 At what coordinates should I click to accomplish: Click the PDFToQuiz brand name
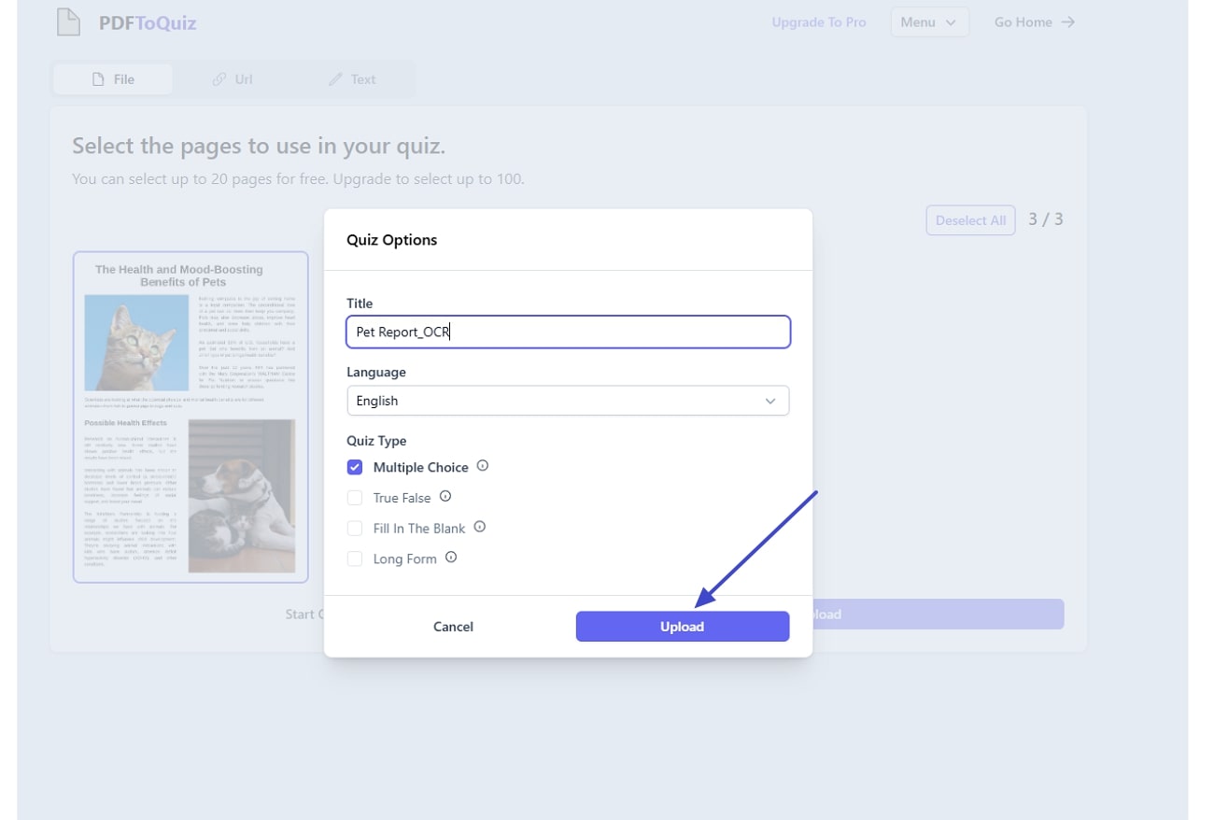pos(148,23)
